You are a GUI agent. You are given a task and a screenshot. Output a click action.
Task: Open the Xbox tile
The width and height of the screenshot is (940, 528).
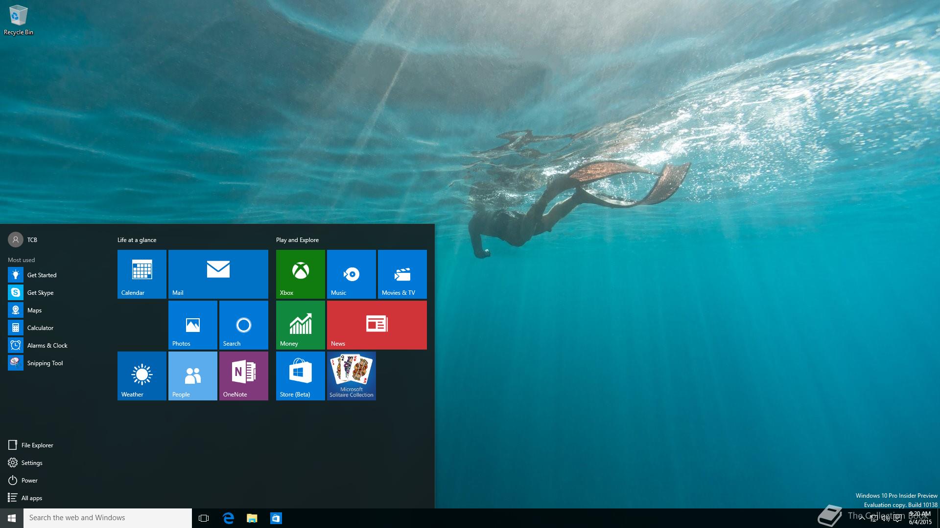click(301, 274)
